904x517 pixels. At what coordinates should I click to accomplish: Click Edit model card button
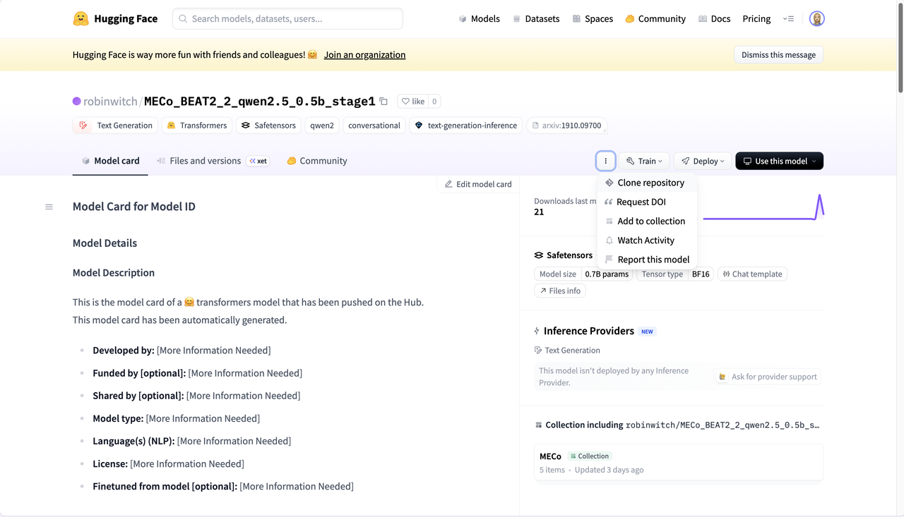click(478, 184)
